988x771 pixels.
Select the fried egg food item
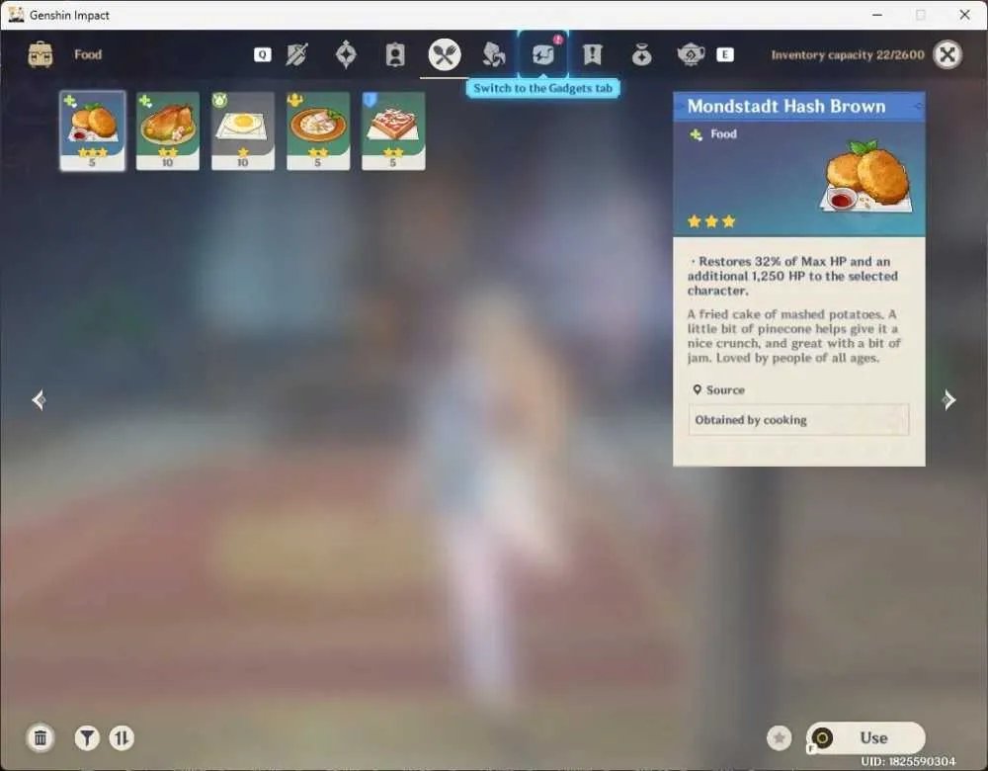pos(243,130)
